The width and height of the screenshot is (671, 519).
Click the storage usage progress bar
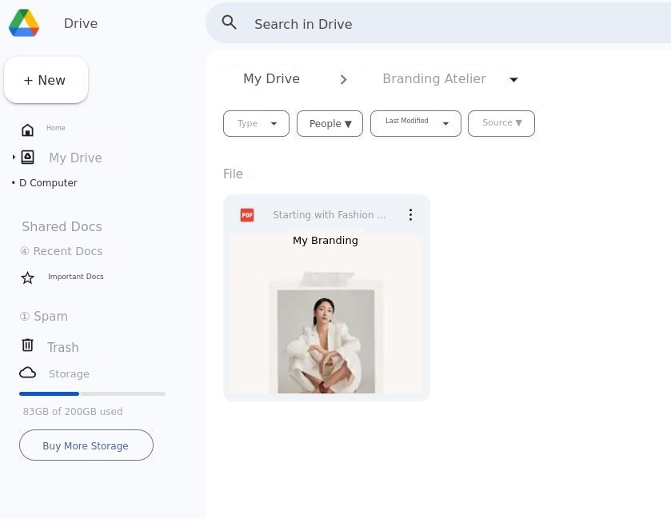(92, 393)
